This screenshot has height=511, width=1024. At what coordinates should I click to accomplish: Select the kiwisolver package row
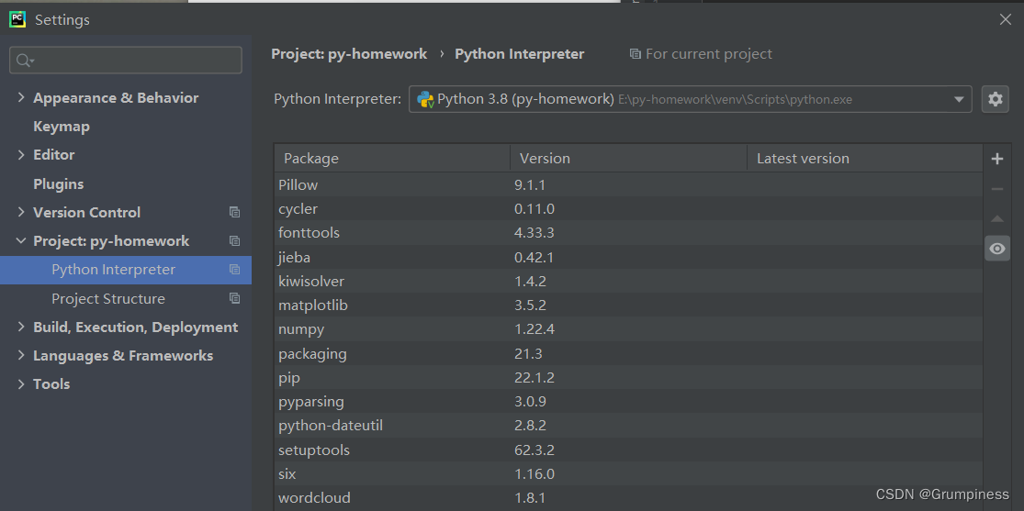click(x=628, y=282)
